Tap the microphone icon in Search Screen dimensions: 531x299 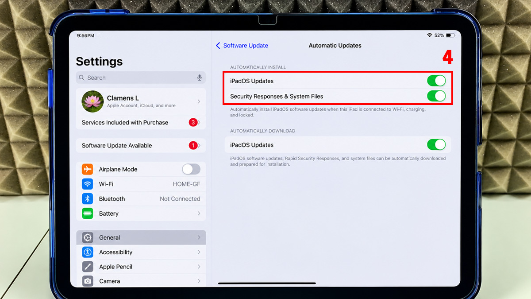pyautogui.click(x=200, y=78)
